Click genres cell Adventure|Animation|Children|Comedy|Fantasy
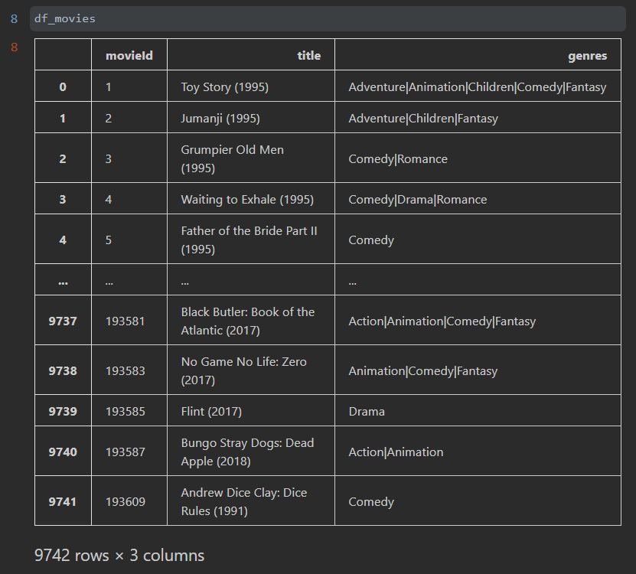The height and width of the screenshot is (574, 636). coord(478,86)
